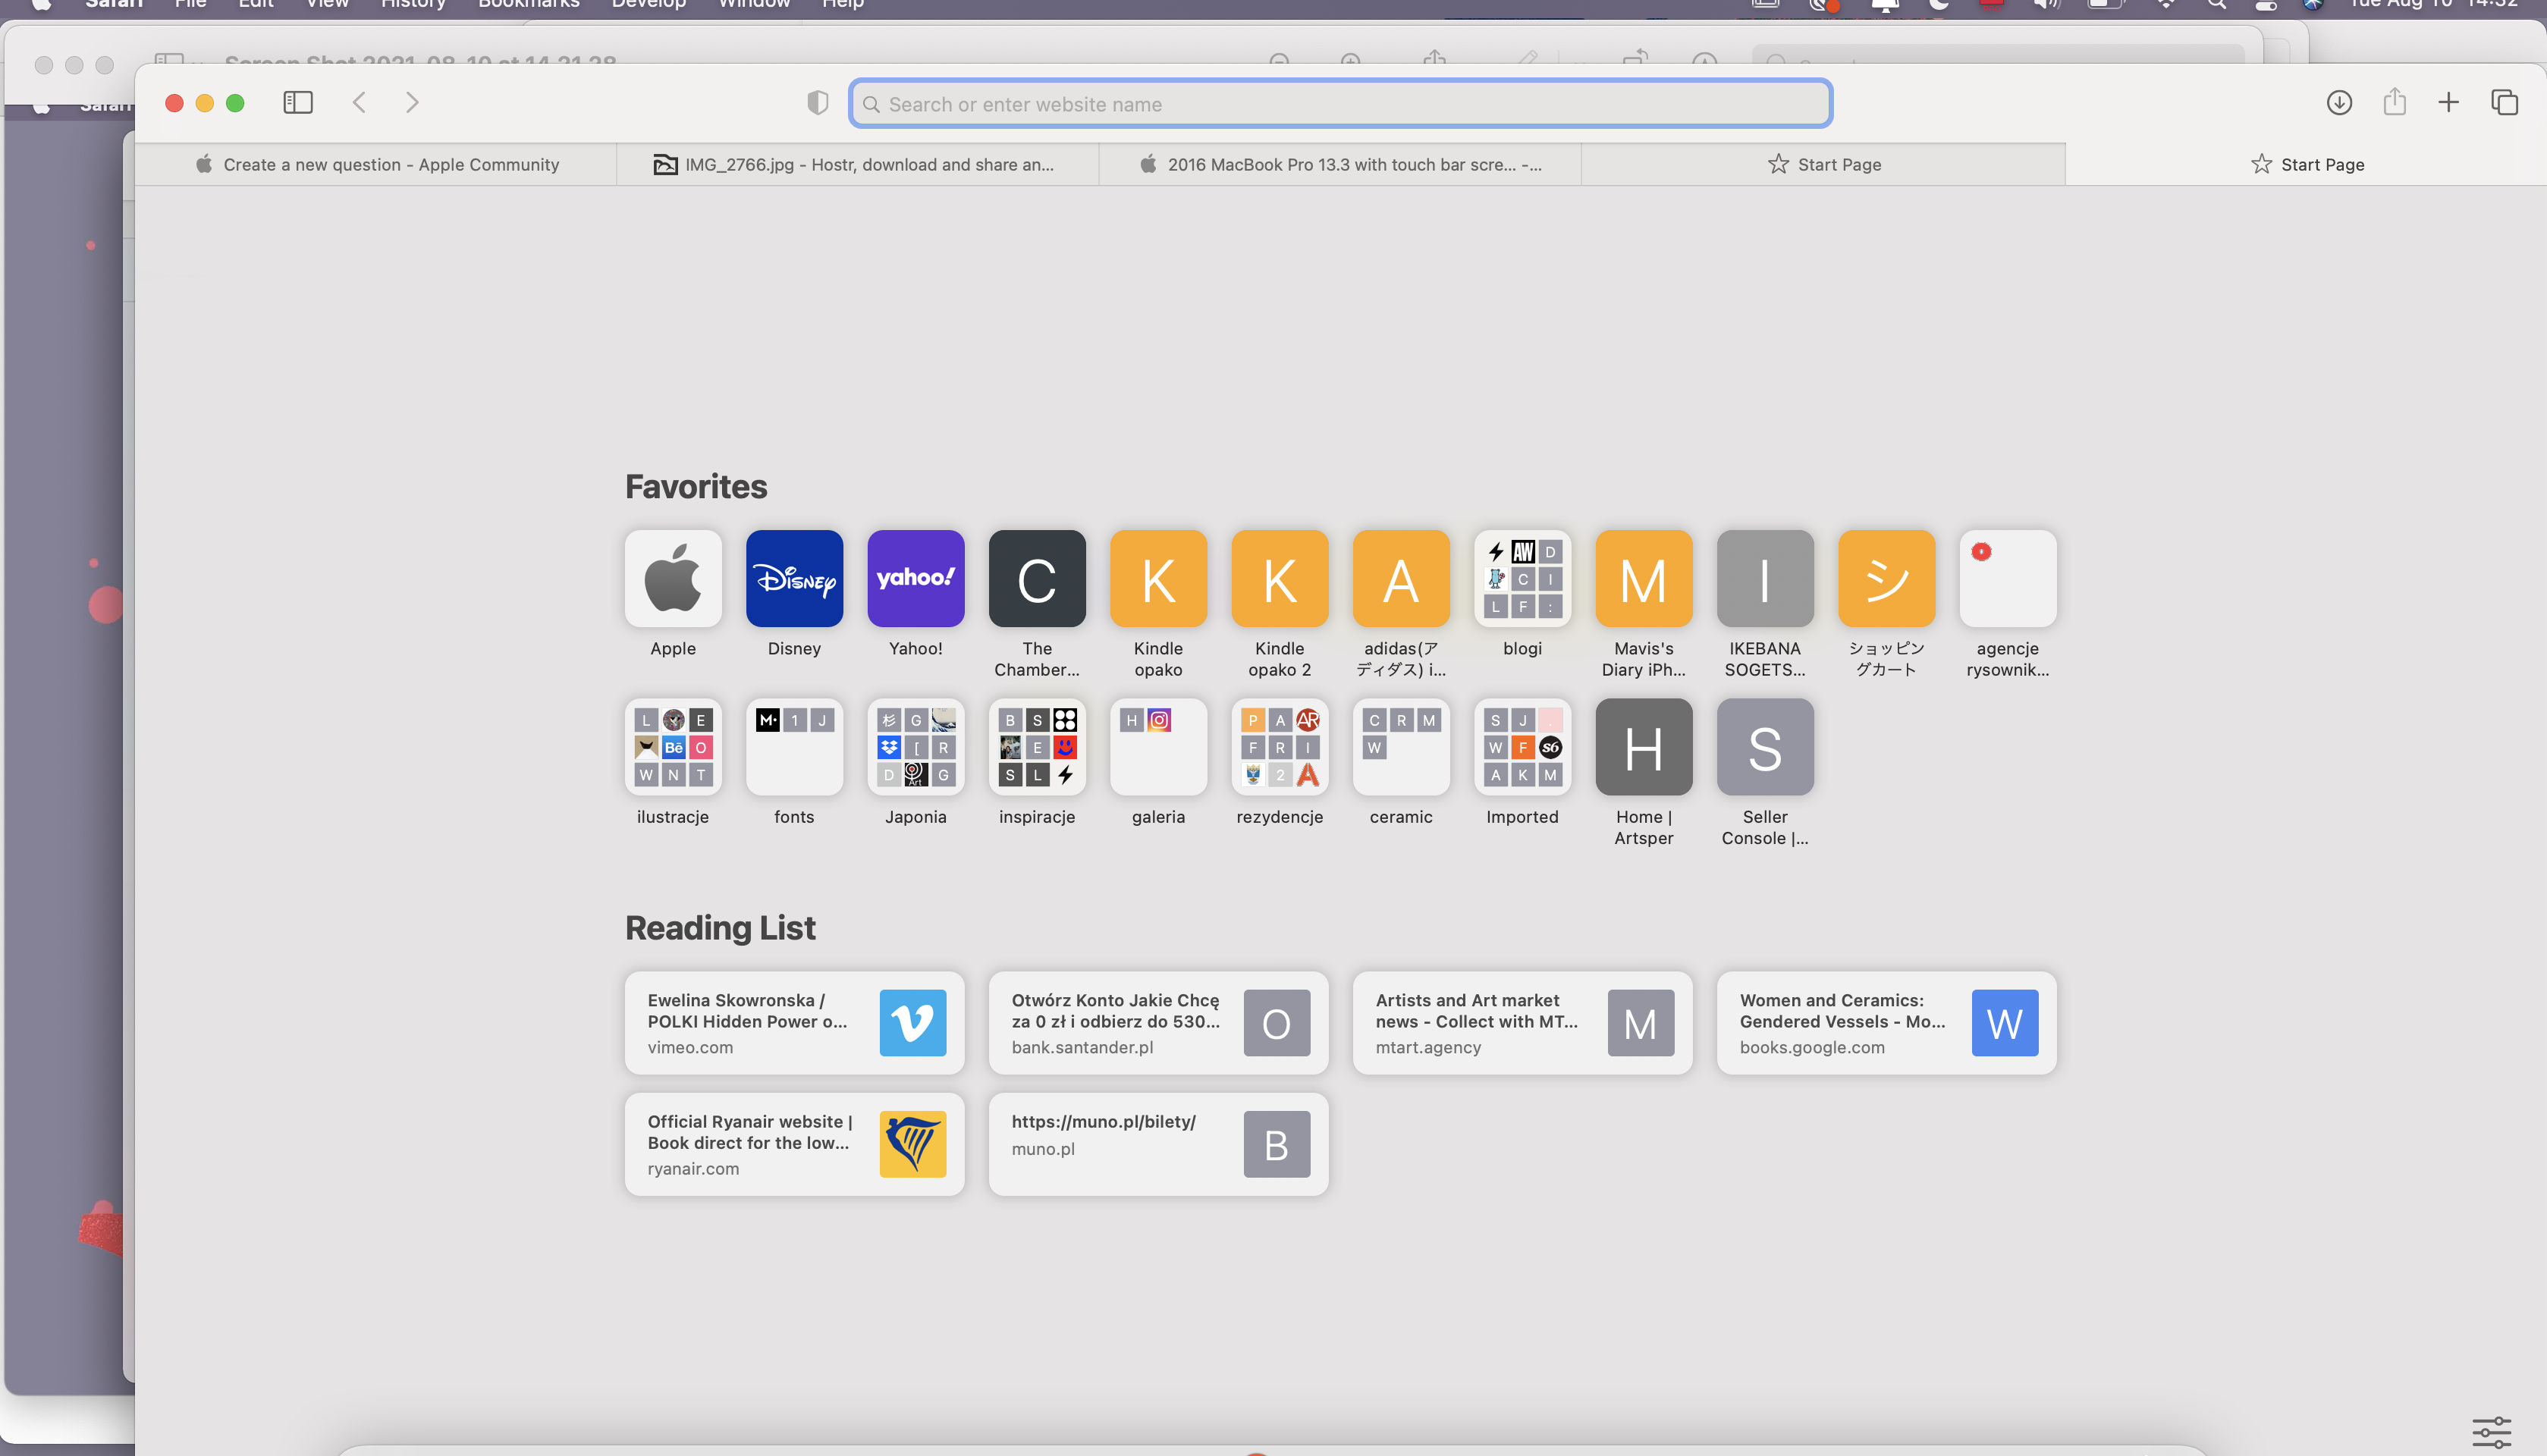
Task: Click the forward navigation arrow
Action: (x=412, y=103)
